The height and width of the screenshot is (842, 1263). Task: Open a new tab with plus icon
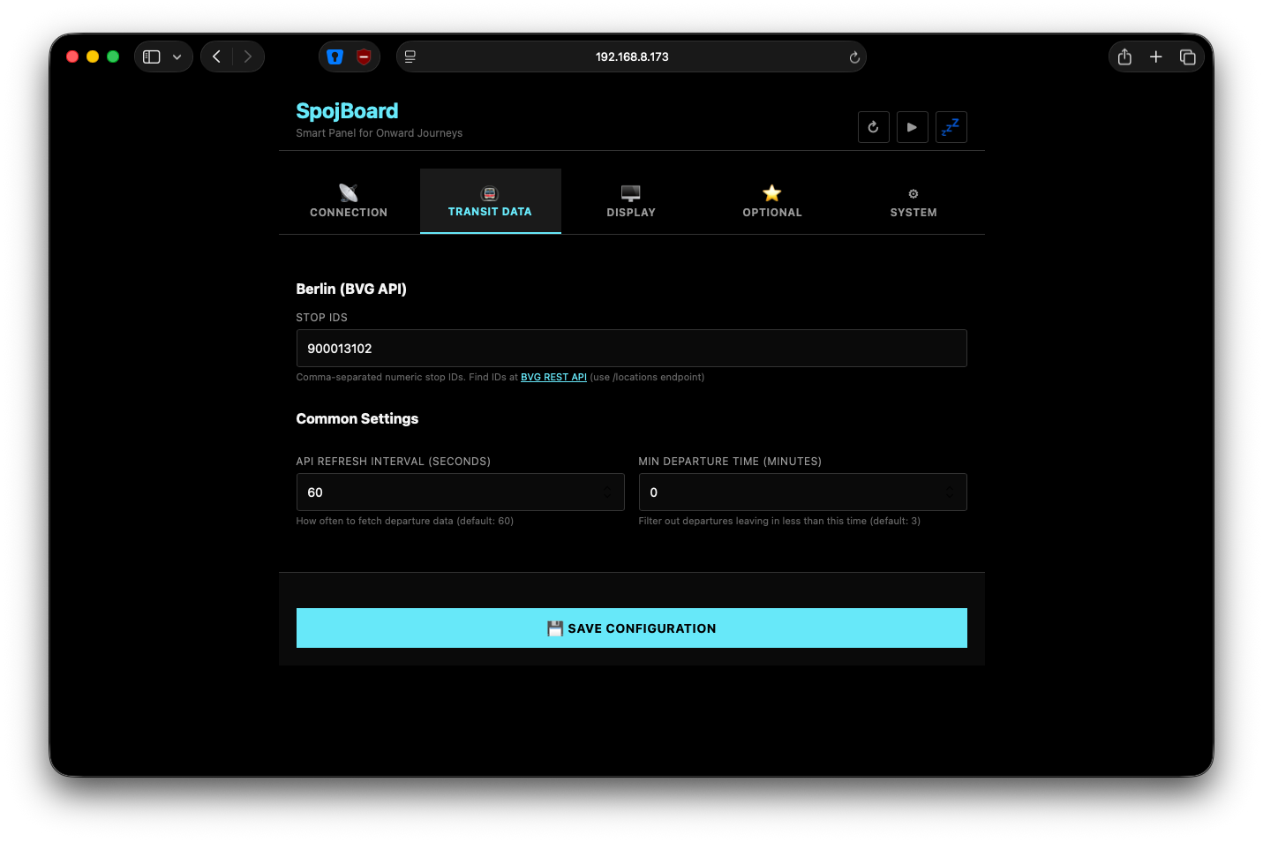pos(1155,56)
